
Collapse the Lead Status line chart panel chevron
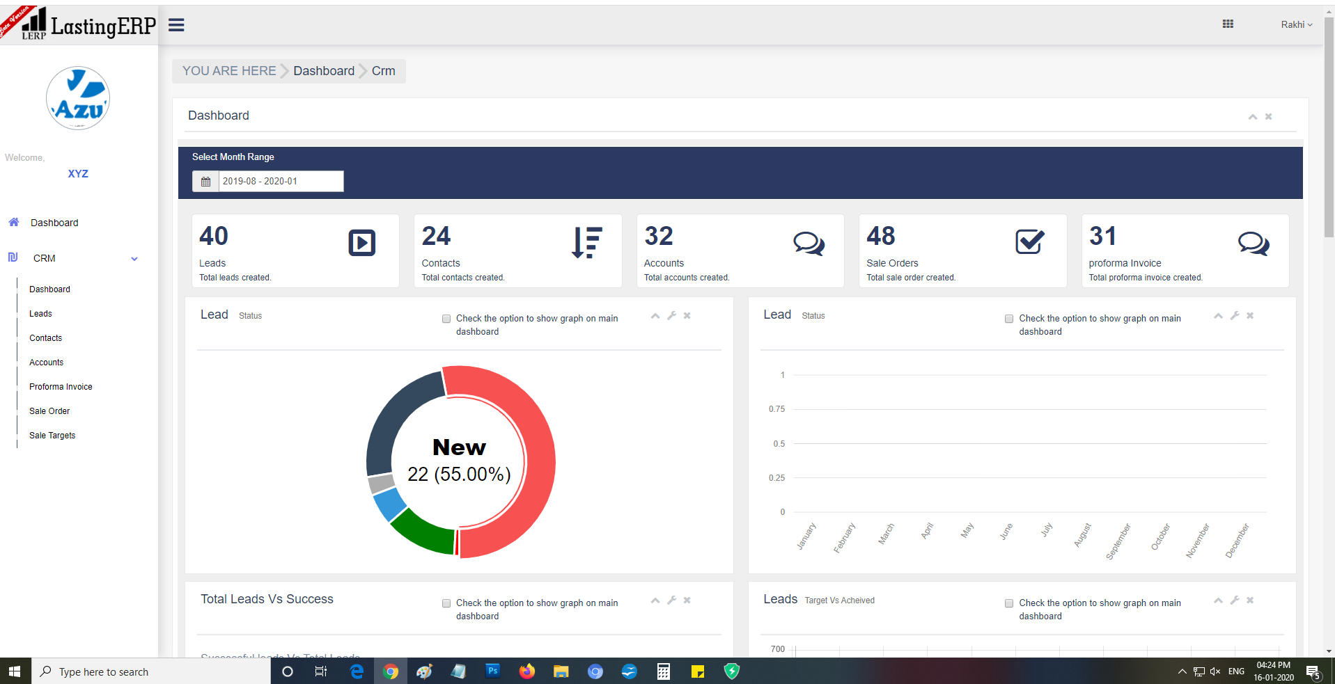tap(1218, 316)
